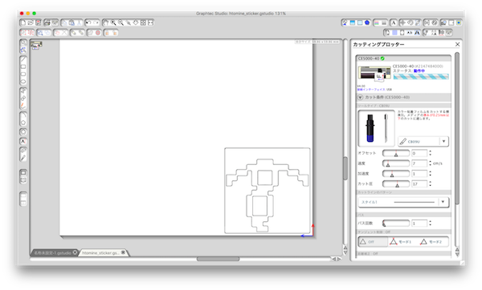Click the plotter panel vertical scrollbar

click(457, 128)
